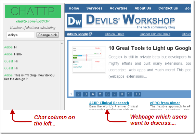Jump to slide 5 in the featured slider
The width and height of the screenshot is (195, 134).
point(100,94)
